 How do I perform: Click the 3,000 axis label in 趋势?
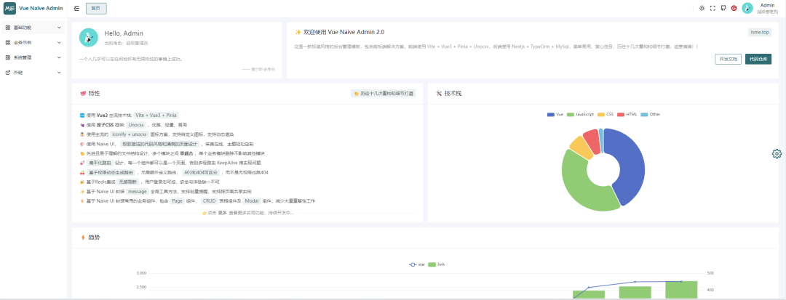tap(141, 274)
